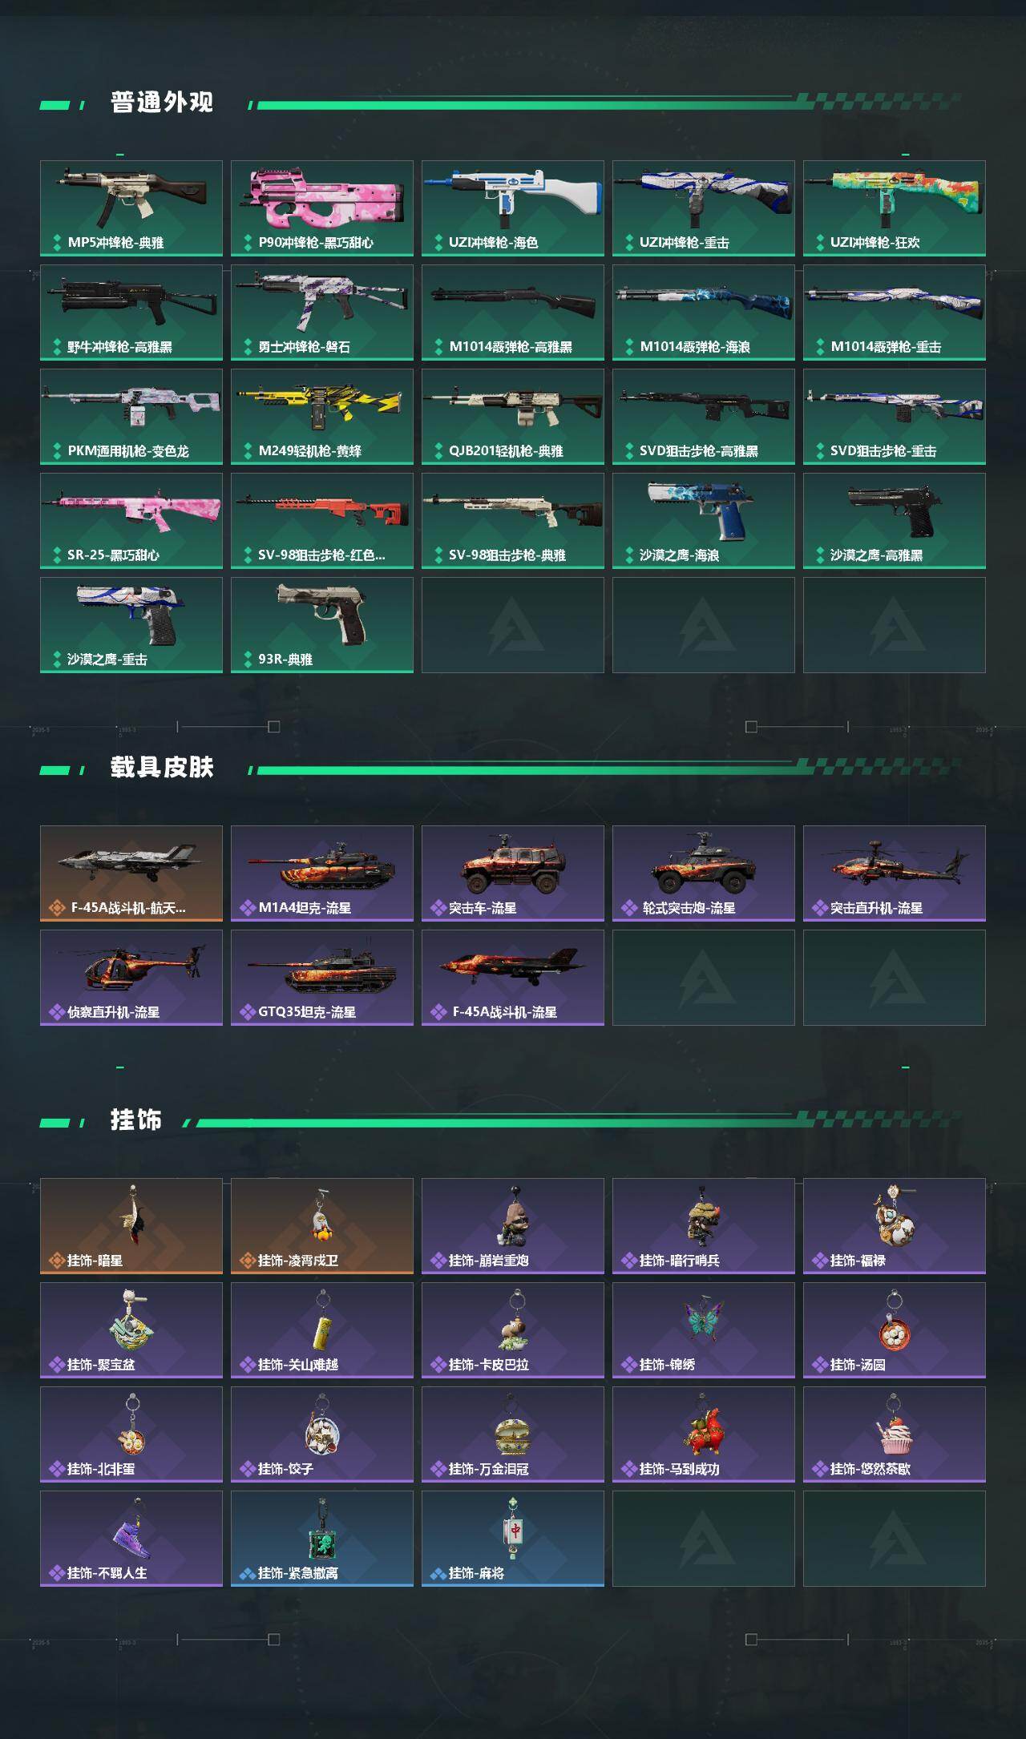Select the 挂饰-暗星 charm
The height and width of the screenshot is (1739, 1026).
click(131, 1226)
